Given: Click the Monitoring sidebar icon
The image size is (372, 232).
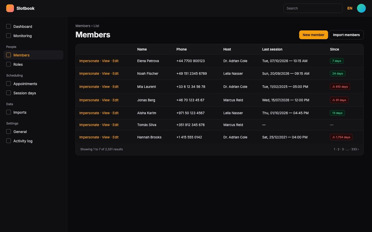Looking at the screenshot, I should pyautogui.click(x=9, y=36).
